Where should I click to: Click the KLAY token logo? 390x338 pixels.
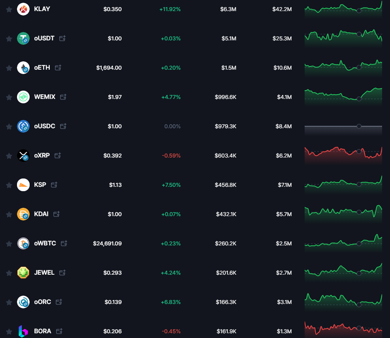(23, 9)
